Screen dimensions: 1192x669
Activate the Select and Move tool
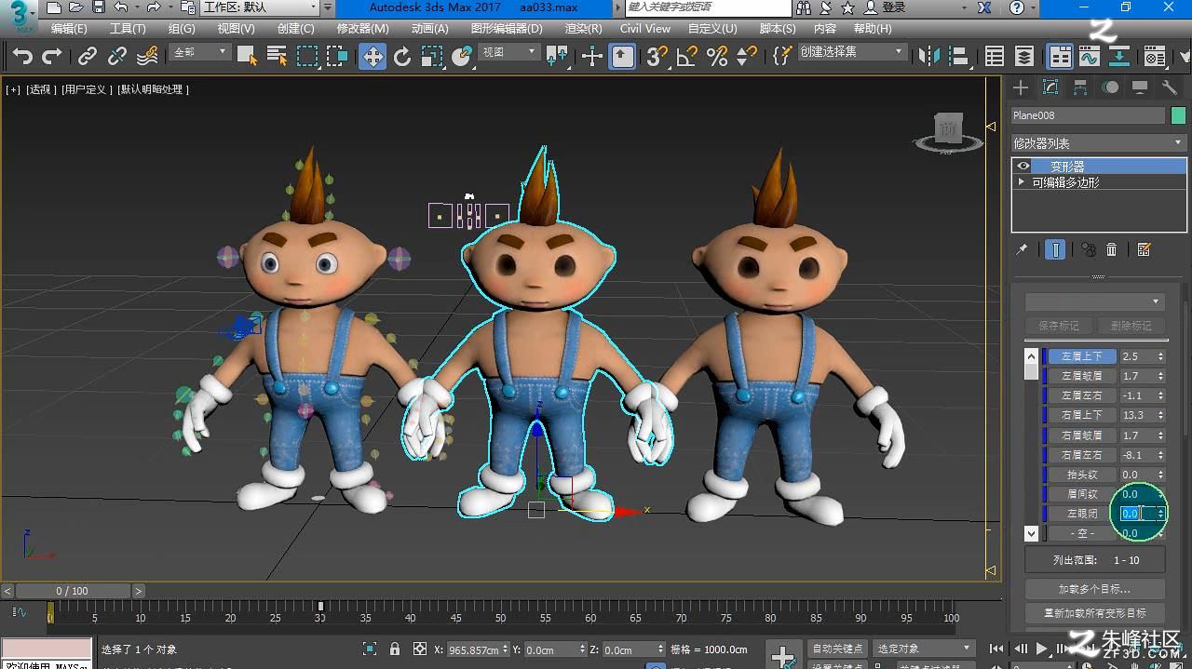point(372,57)
